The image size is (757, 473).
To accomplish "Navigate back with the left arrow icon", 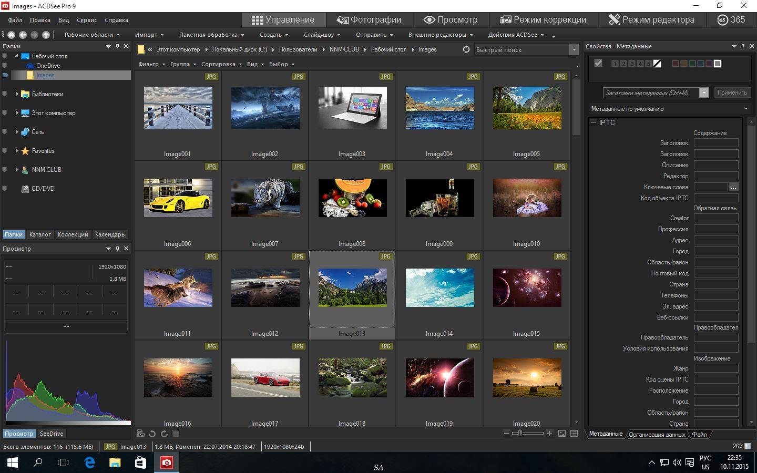I will [x=23, y=35].
